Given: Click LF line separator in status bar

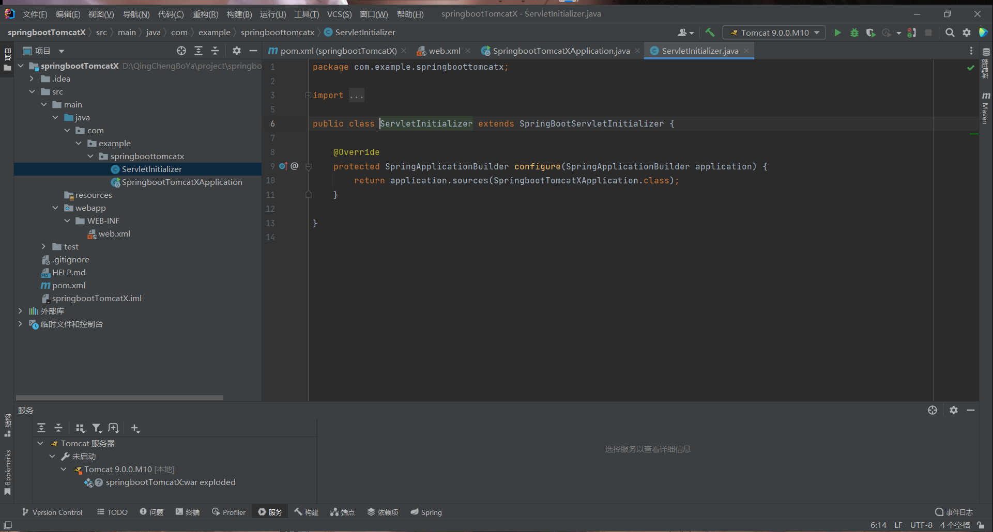Looking at the screenshot, I should pos(898,525).
